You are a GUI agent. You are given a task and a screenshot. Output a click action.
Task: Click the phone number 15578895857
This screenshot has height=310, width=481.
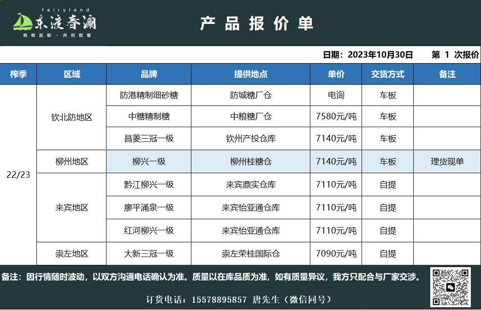(218, 300)
